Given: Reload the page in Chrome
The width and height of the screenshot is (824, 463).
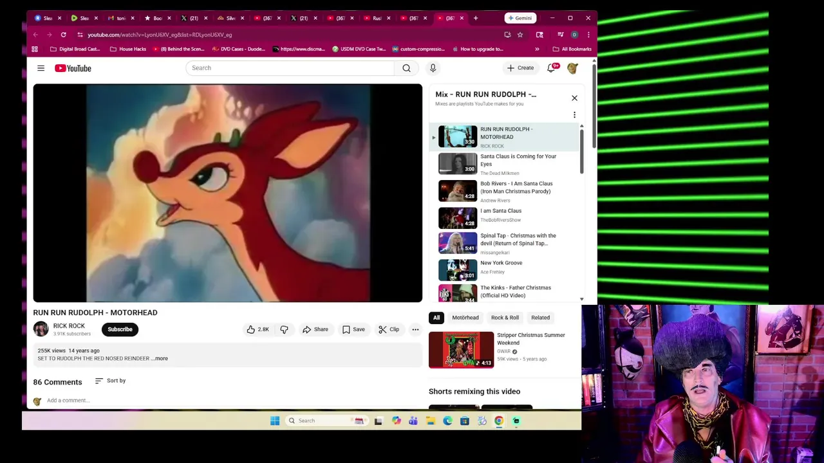Looking at the screenshot, I should [63, 35].
